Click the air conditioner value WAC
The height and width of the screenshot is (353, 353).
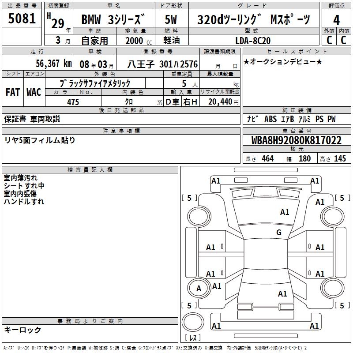point(34,92)
